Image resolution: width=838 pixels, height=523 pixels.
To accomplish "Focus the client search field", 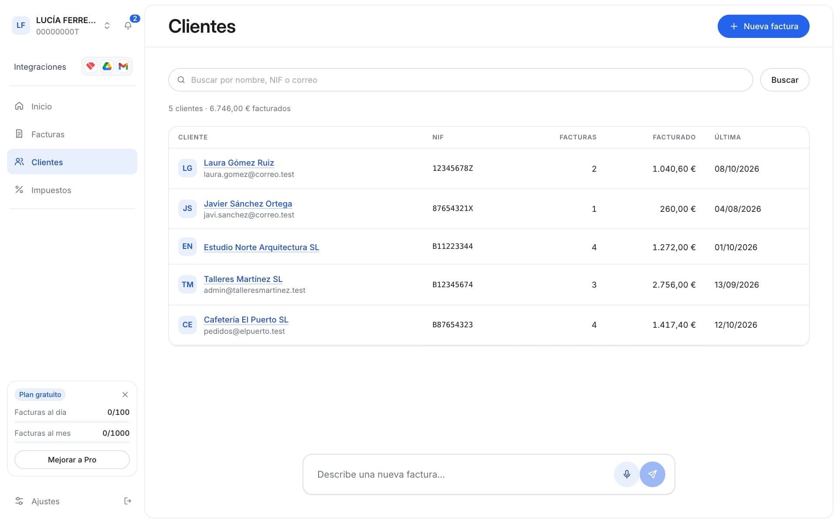I will 460,80.
